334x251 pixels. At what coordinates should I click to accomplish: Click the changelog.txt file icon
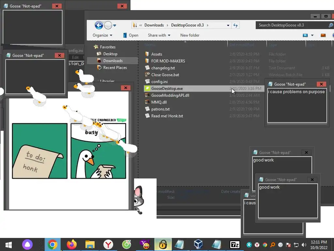(x=147, y=68)
